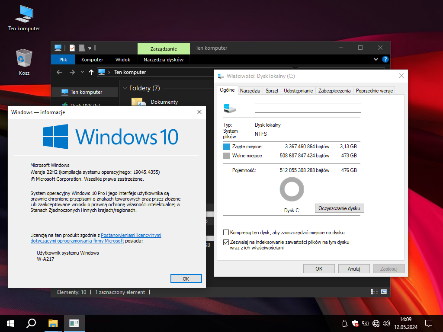Image resolution: width=443 pixels, height=332 pixels.
Task: Switch to the Narzędzia properties tab
Action: coord(250,91)
